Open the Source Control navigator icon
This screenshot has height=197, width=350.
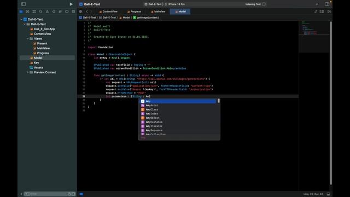tap(27, 11)
